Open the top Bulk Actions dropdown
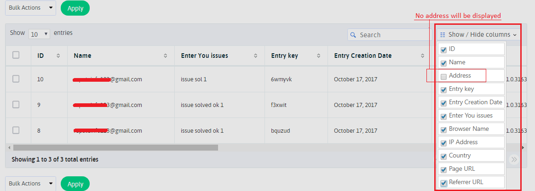The image size is (535, 191). click(30, 8)
